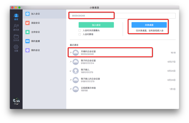Select 我的会议 menu item
The image size is (189, 123).
point(44,50)
